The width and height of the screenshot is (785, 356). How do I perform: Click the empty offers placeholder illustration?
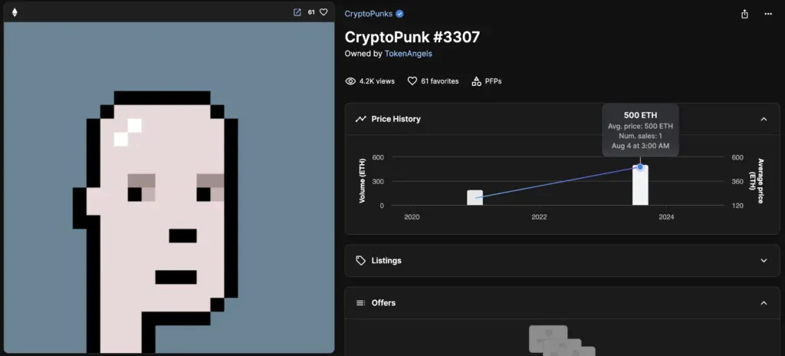click(x=562, y=341)
